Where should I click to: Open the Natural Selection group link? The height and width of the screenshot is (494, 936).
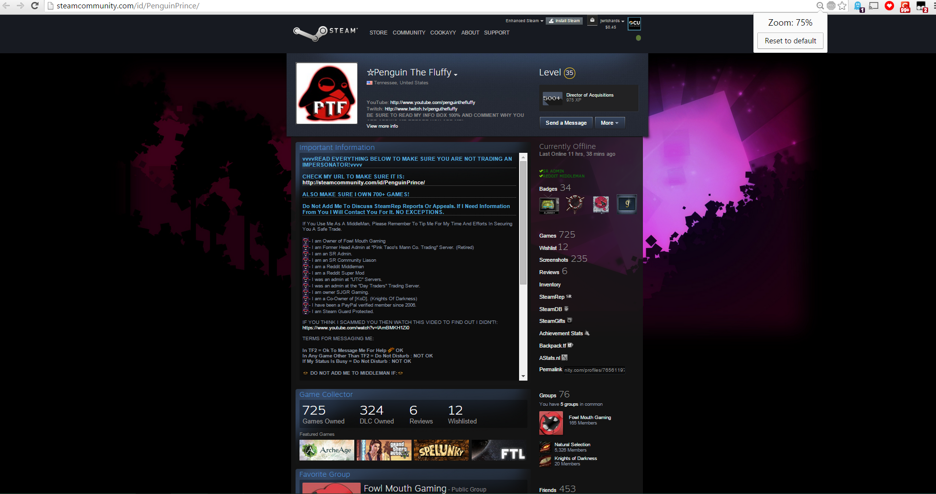tap(572, 445)
